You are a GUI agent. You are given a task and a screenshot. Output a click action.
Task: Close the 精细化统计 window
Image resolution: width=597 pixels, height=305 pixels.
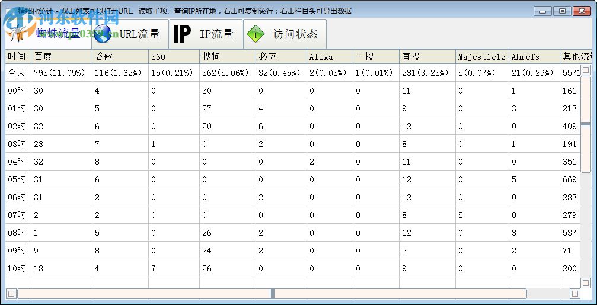pyautogui.click(x=582, y=11)
